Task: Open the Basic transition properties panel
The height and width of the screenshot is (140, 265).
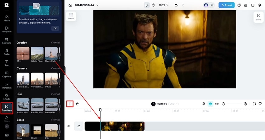Action: (258, 17)
